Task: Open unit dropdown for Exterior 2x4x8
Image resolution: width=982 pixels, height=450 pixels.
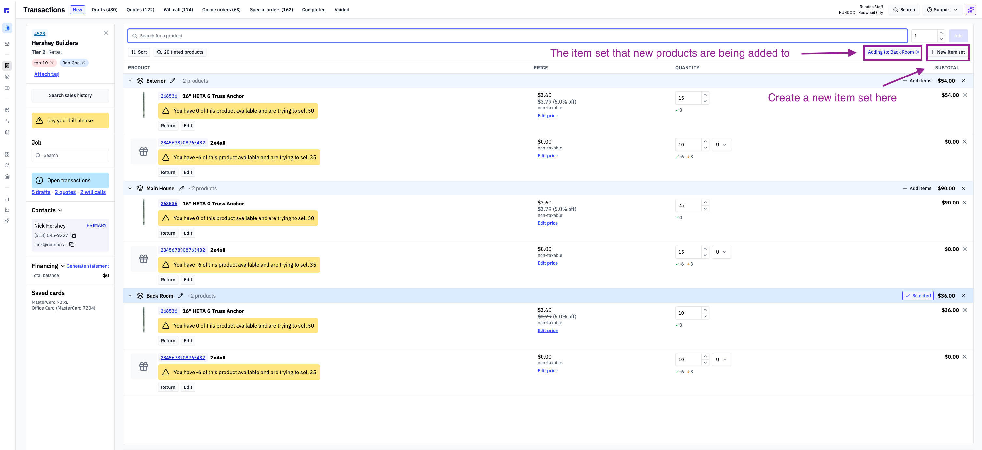Action: [x=721, y=145]
